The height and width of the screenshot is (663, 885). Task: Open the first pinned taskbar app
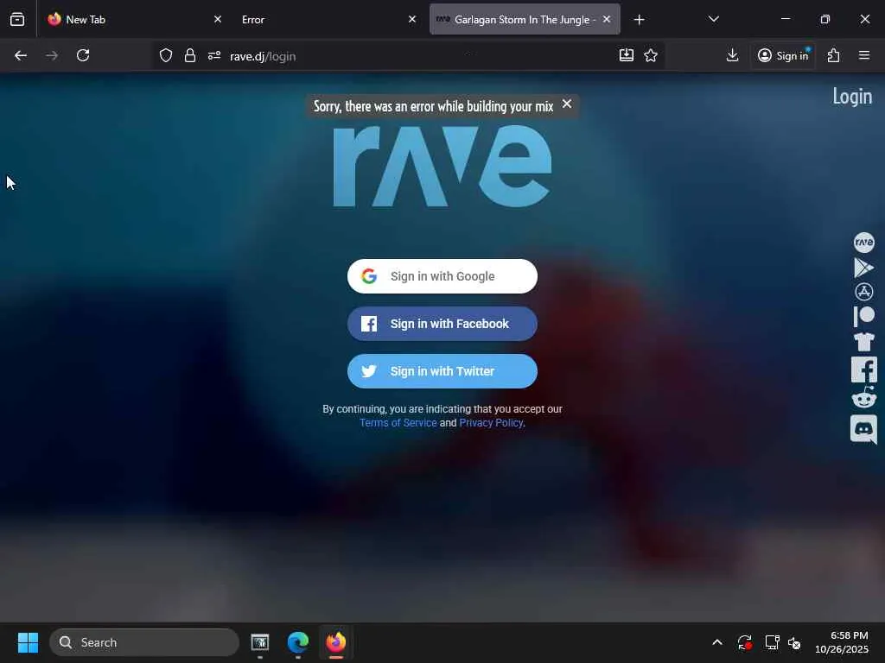[x=259, y=642]
